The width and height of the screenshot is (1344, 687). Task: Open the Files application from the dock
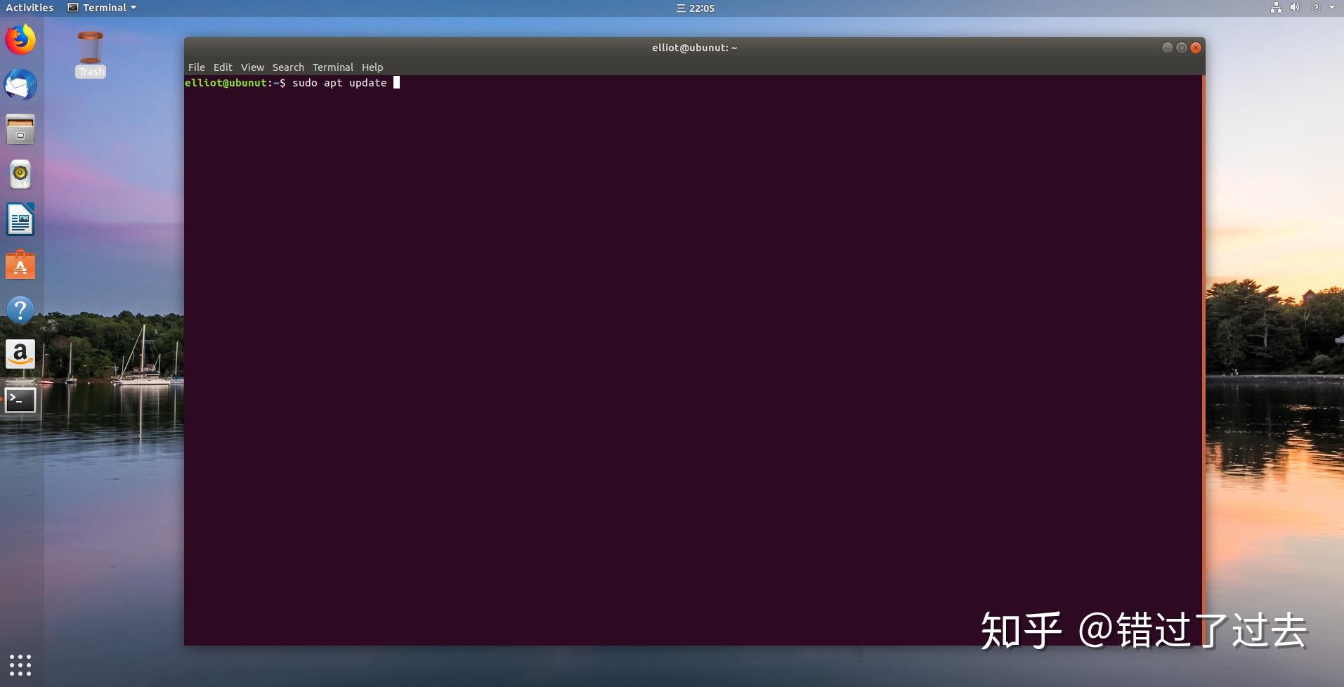[20, 129]
